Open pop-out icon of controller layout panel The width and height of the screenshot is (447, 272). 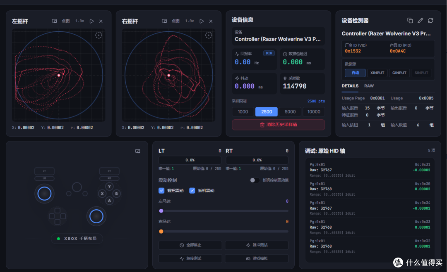point(138,151)
